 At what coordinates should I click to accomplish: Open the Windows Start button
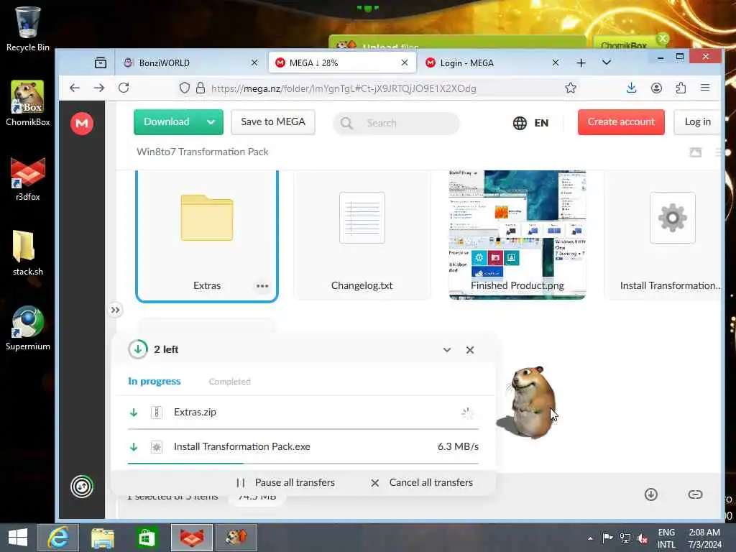click(18, 538)
